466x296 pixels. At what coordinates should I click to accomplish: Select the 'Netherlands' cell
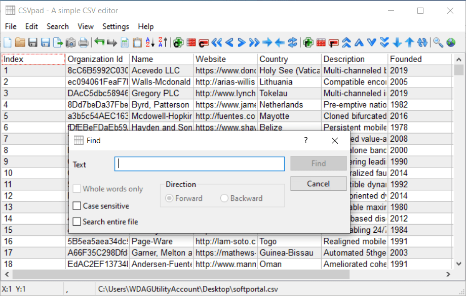(289, 105)
